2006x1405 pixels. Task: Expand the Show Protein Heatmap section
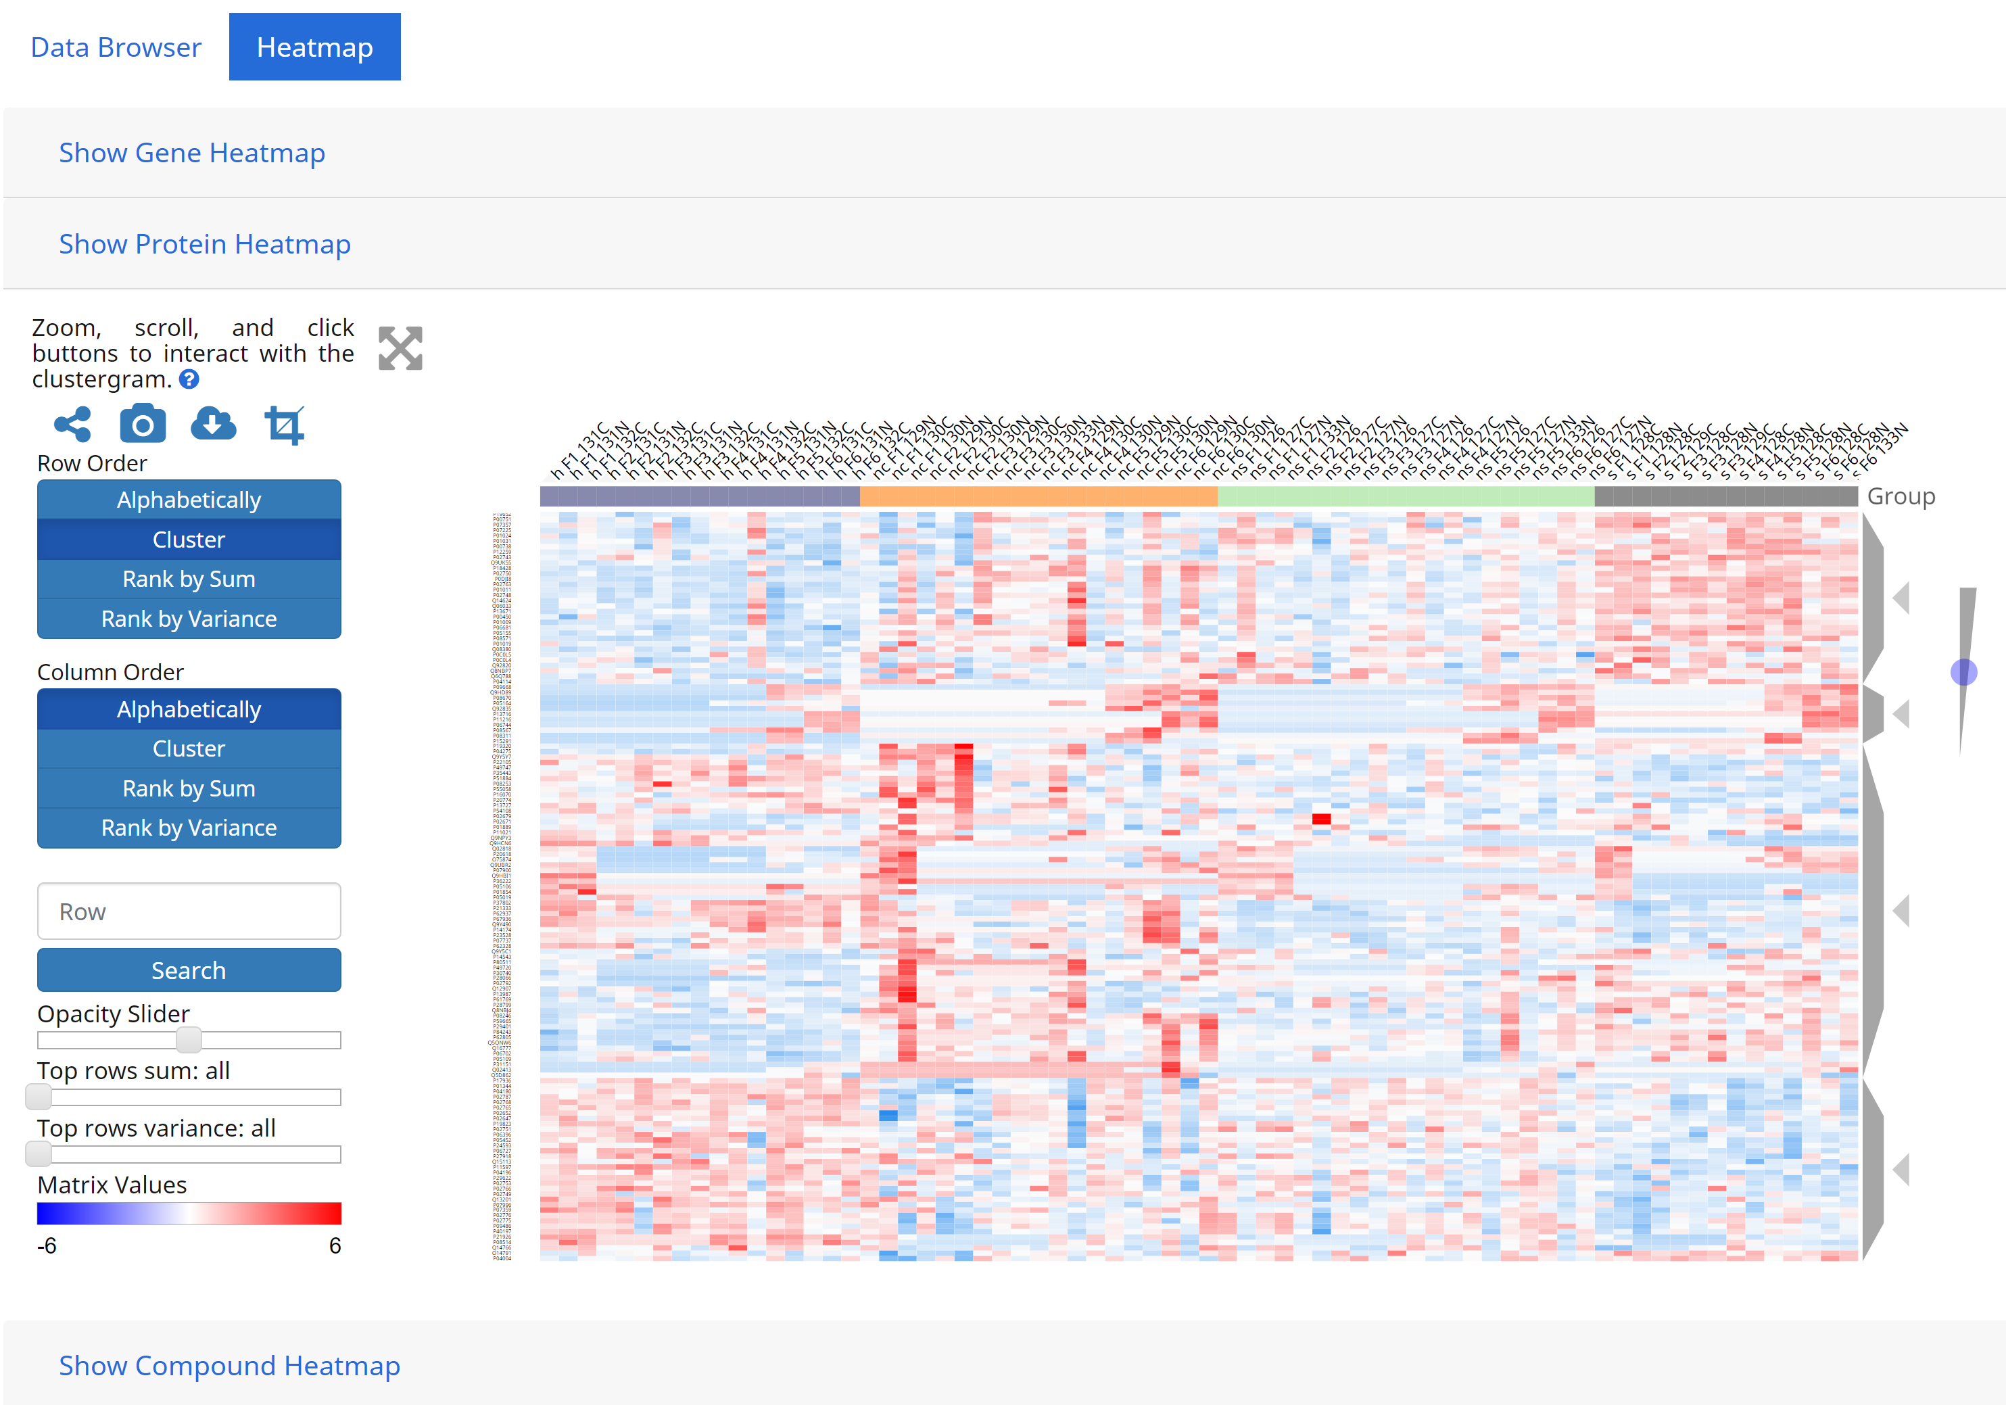206,242
